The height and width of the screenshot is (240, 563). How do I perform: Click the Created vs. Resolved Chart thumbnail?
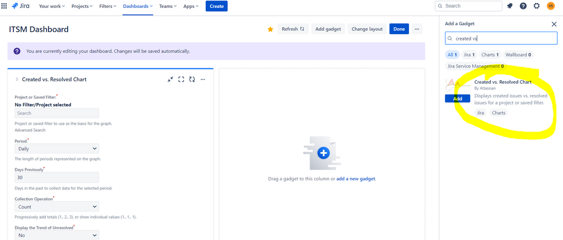(x=458, y=86)
